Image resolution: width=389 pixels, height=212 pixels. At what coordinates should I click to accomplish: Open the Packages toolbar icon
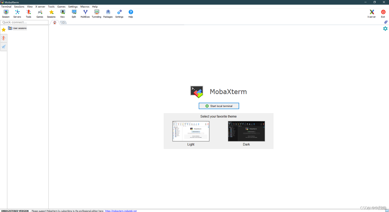[x=108, y=14]
